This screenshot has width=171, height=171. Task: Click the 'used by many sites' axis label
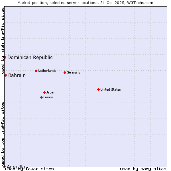tap(143, 169)
